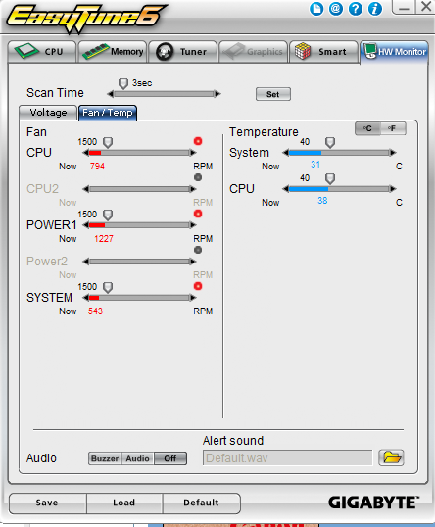Decrease CPU temperature threshold left arrow

click(286, 189)
